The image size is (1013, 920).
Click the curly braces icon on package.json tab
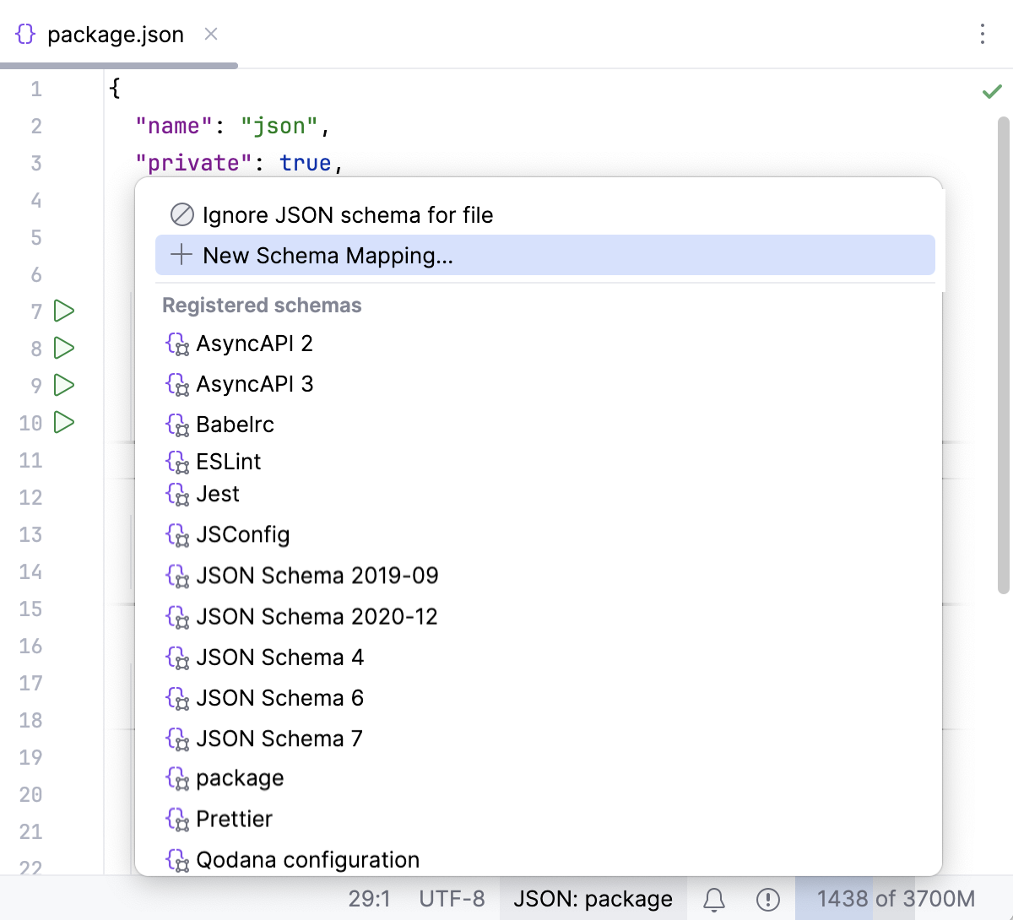[x=25, y=35]
